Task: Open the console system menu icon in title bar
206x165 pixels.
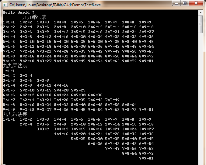Action: 5,5
